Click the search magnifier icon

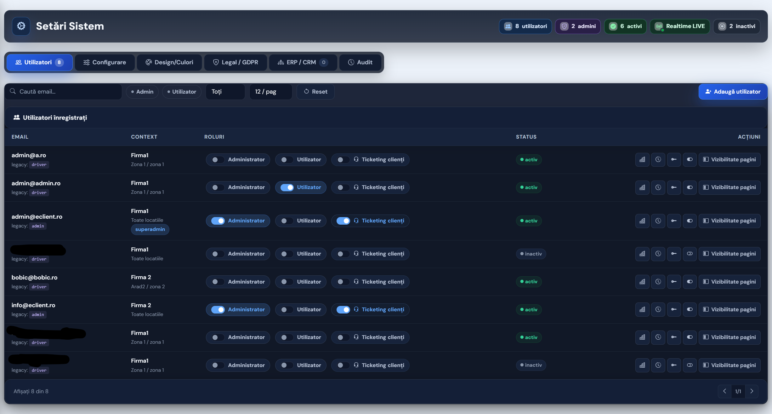pos(13,91)
